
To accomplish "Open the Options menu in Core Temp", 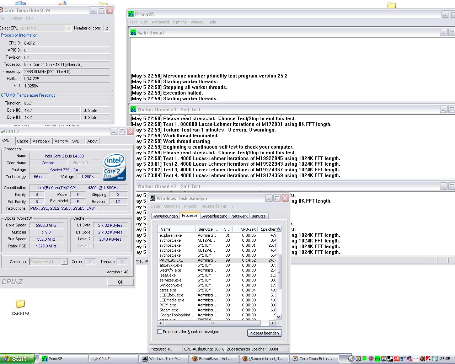I will pos(15,18).
